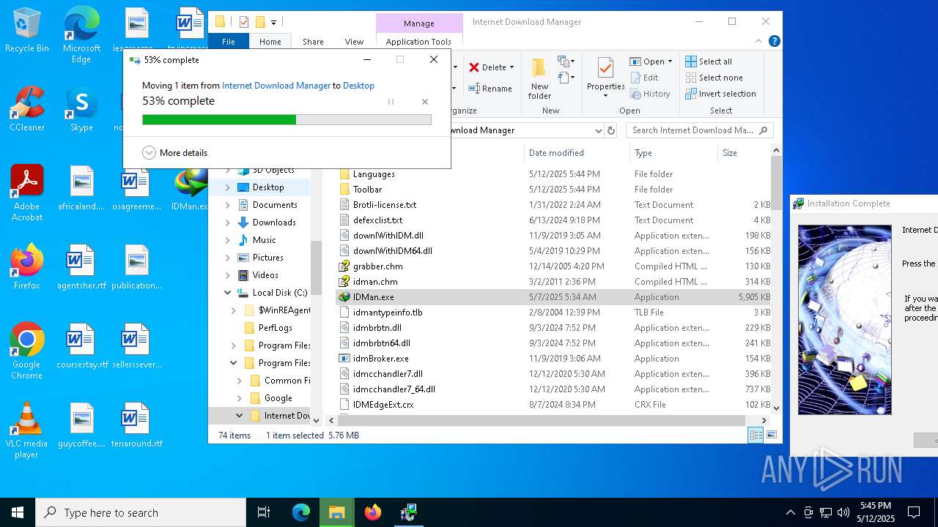
Task: Open the address bar history dropdown
Action: tap(599, 130)
